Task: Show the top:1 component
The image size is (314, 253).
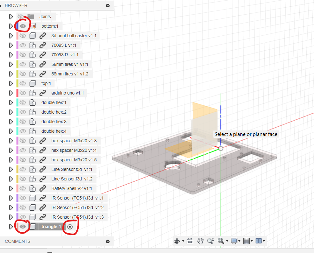Action: pyautogui.click(x=23, y=83)
